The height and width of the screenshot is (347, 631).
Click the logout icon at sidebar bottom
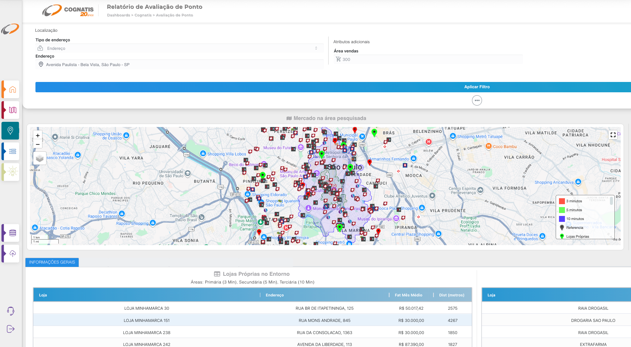click(x=11, y=329)
